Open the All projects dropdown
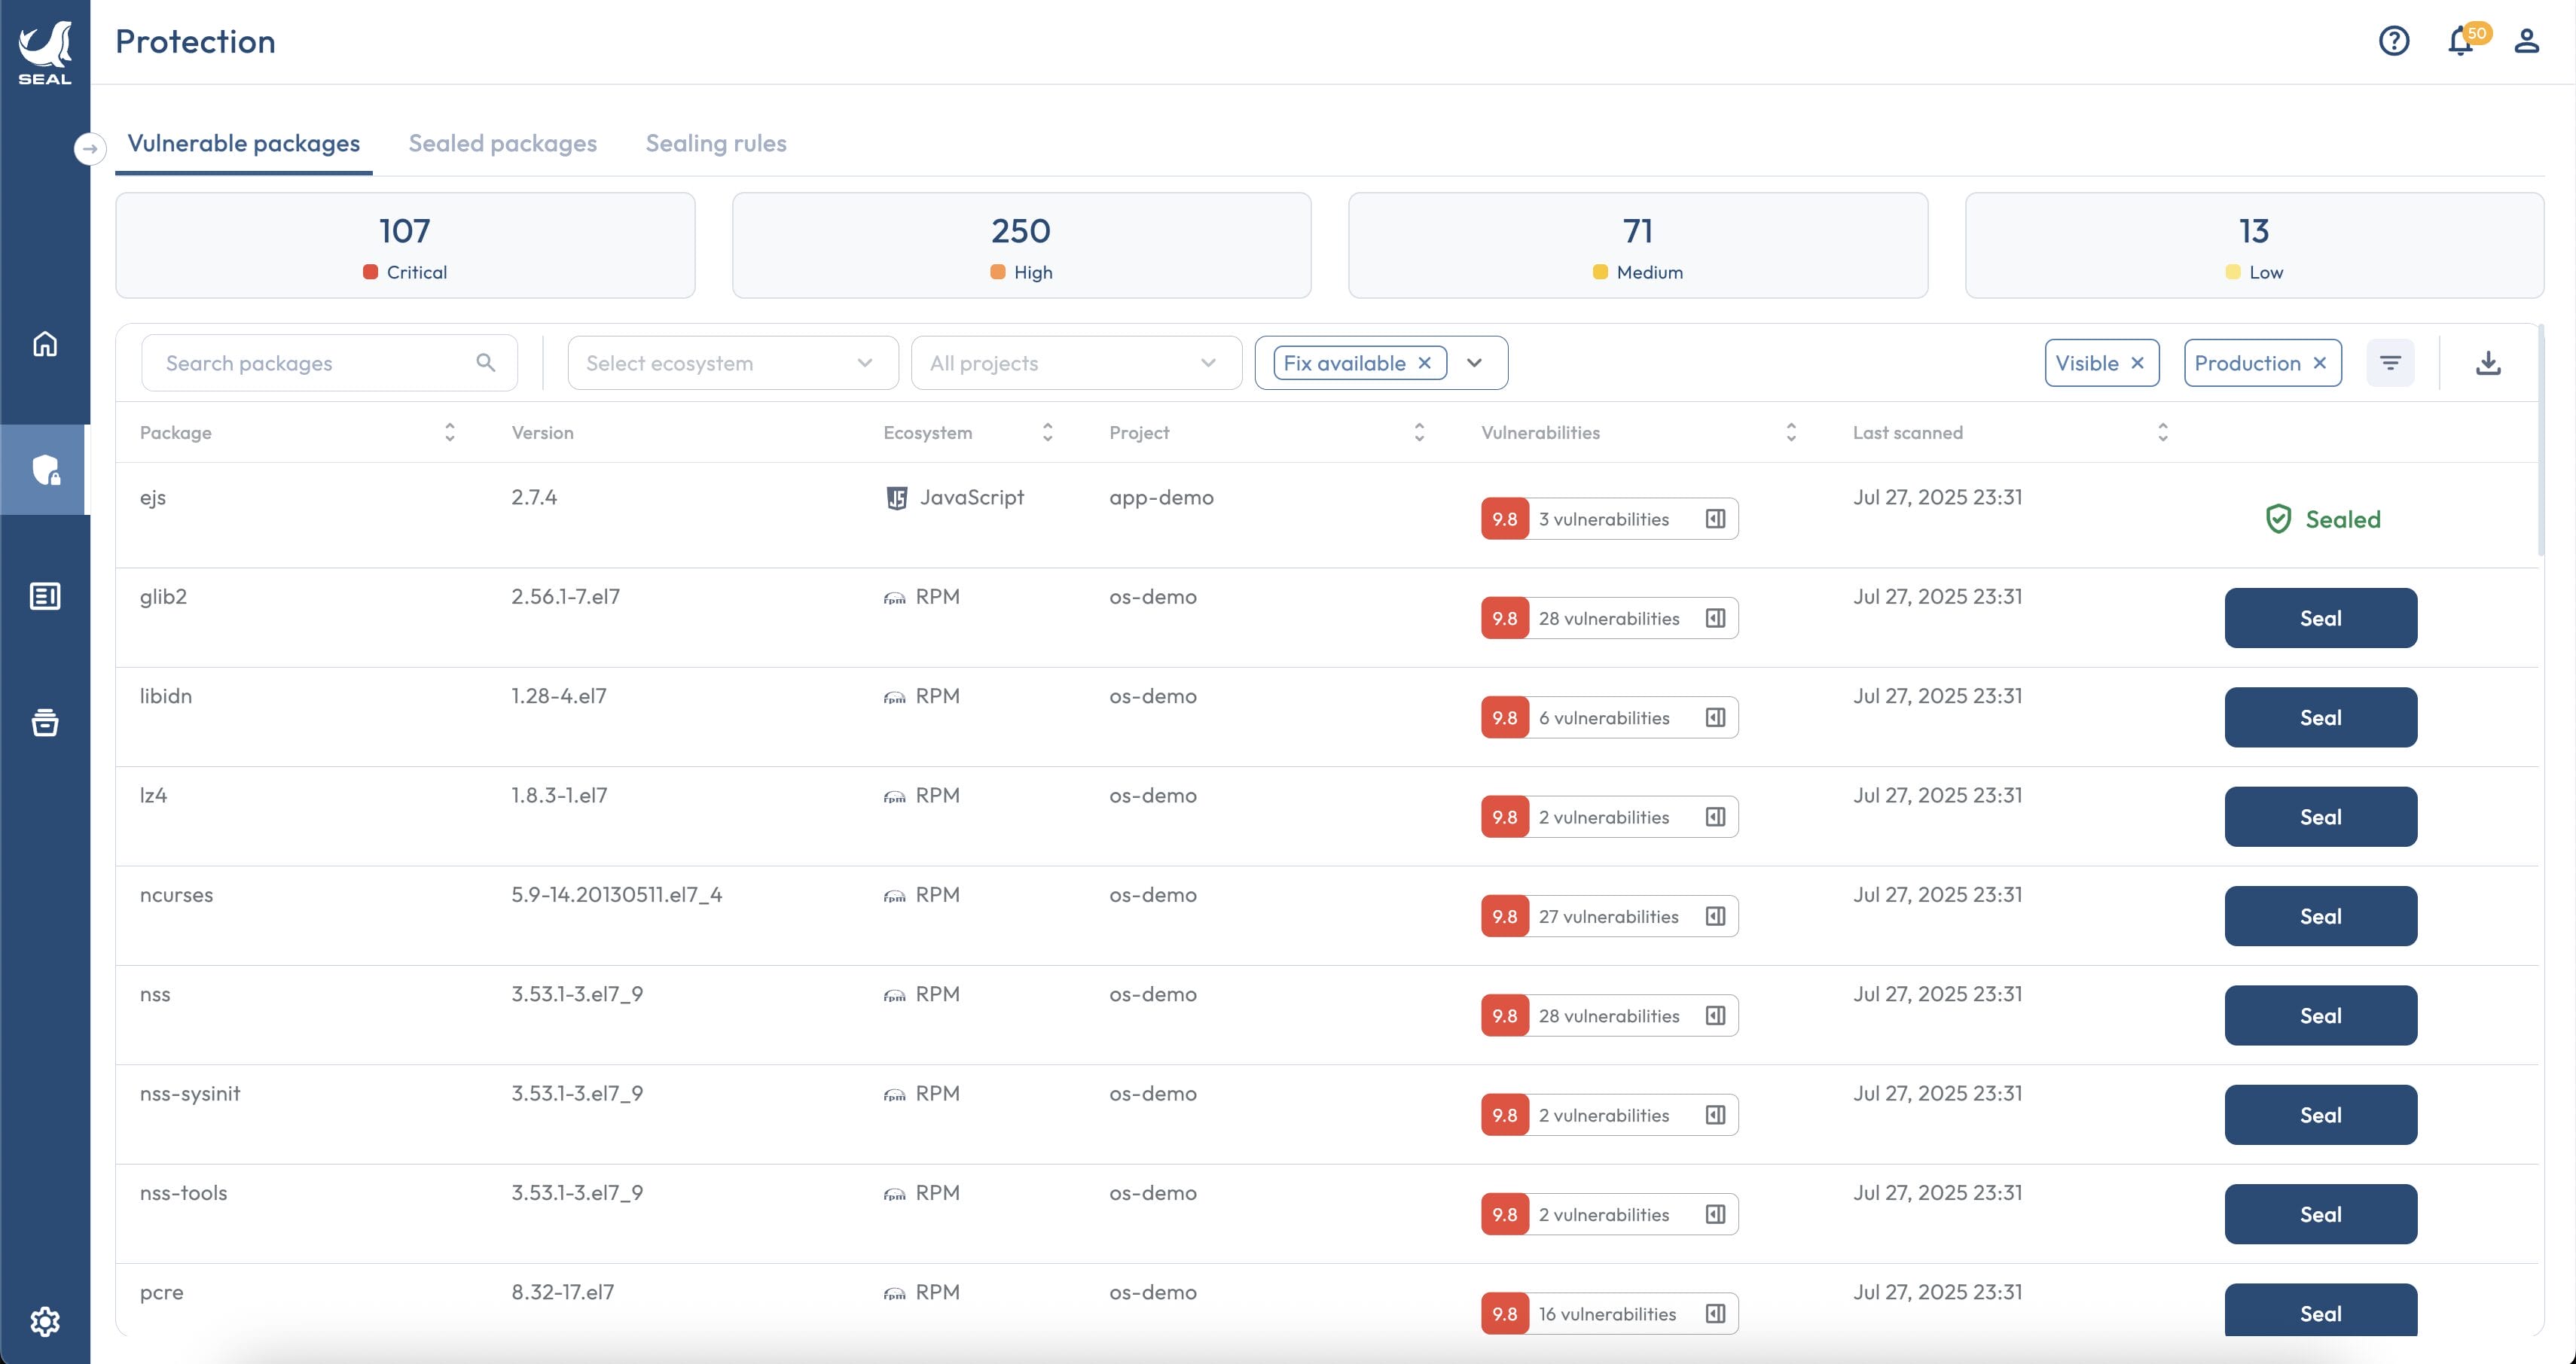The image size is (2576, 1364). click(1076, 363)
